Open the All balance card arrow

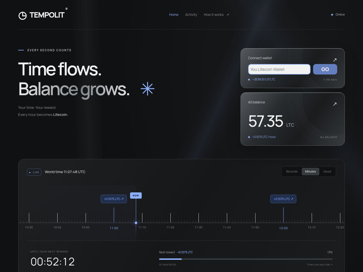click(x=335, y=104)
